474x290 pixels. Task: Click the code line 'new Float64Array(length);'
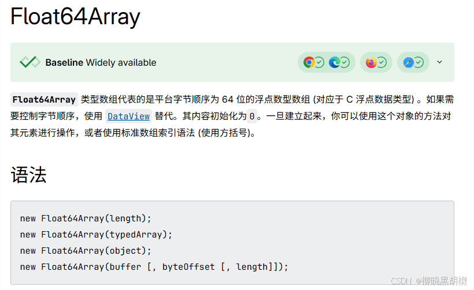[x=86, y=219]
